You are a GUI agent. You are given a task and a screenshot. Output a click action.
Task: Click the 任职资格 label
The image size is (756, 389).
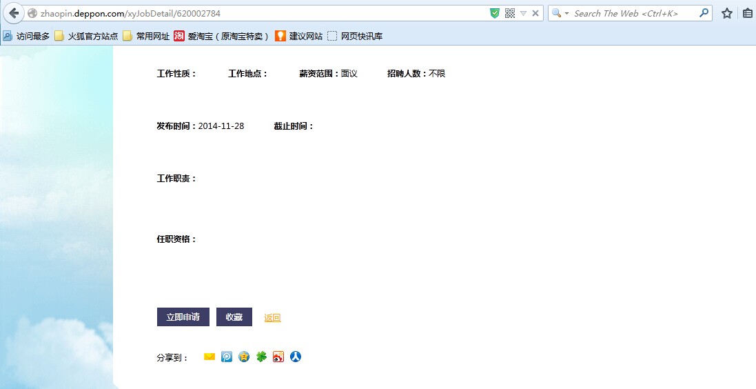click(x=176, y=239)
